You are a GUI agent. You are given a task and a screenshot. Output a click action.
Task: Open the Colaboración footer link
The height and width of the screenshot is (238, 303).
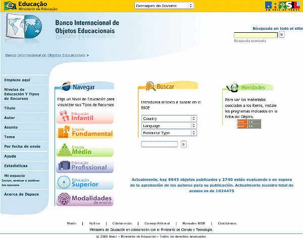coord(122,223)
